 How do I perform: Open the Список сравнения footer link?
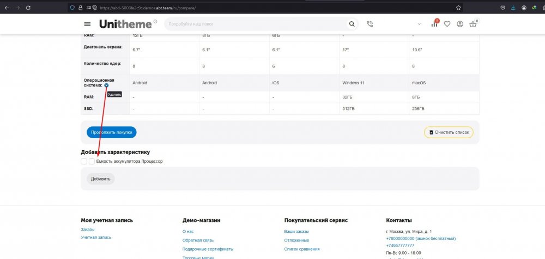coord(302,249)
